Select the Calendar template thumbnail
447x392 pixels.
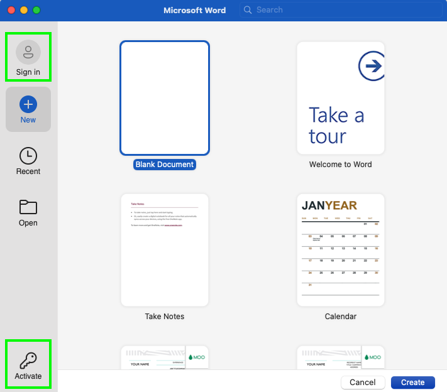tap(341, 250)
